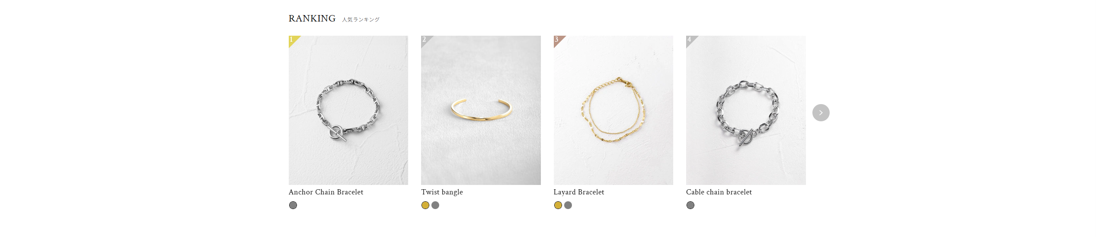
Task: Click the rank 1 yellow badge
Action: (x=293, y=40)
